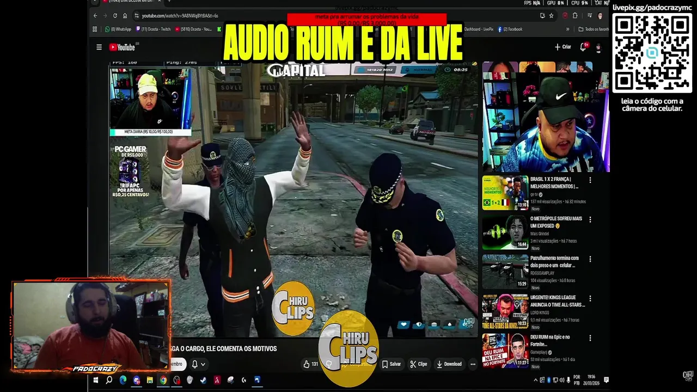Open the Todos os favoritos folder
Viewport: 697px width, 392px height.
click(594, 29)
